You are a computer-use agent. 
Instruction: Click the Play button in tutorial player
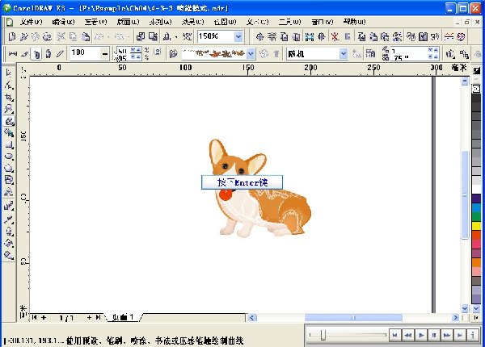click(x=421, y=335)
